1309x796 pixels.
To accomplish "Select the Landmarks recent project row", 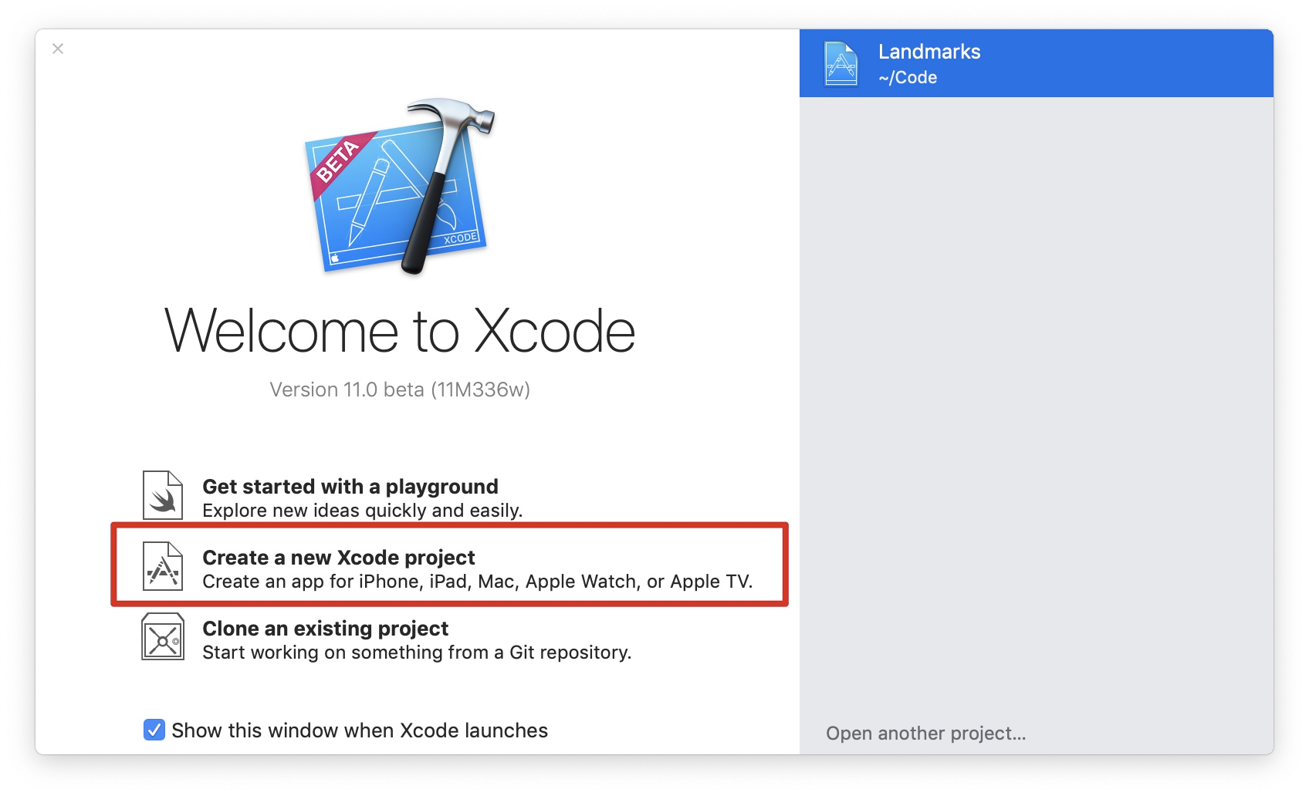I will point(1037,63).
